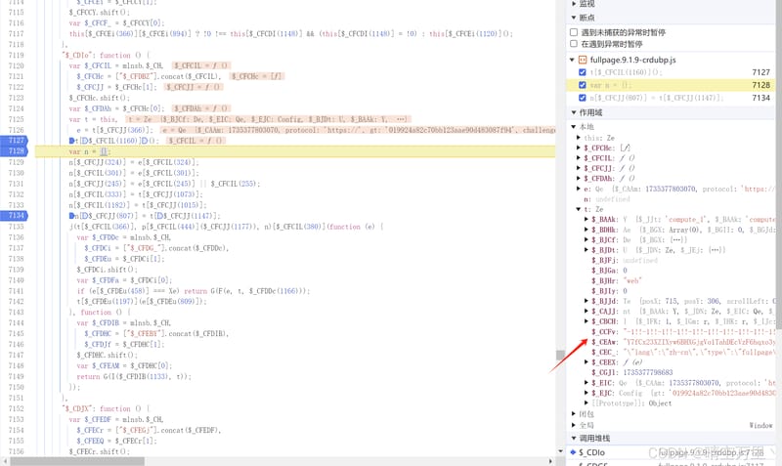This screenshot has width=782, height=466.
Task: Click the down arrow of code vertical scrollbar
Action: 560,452
